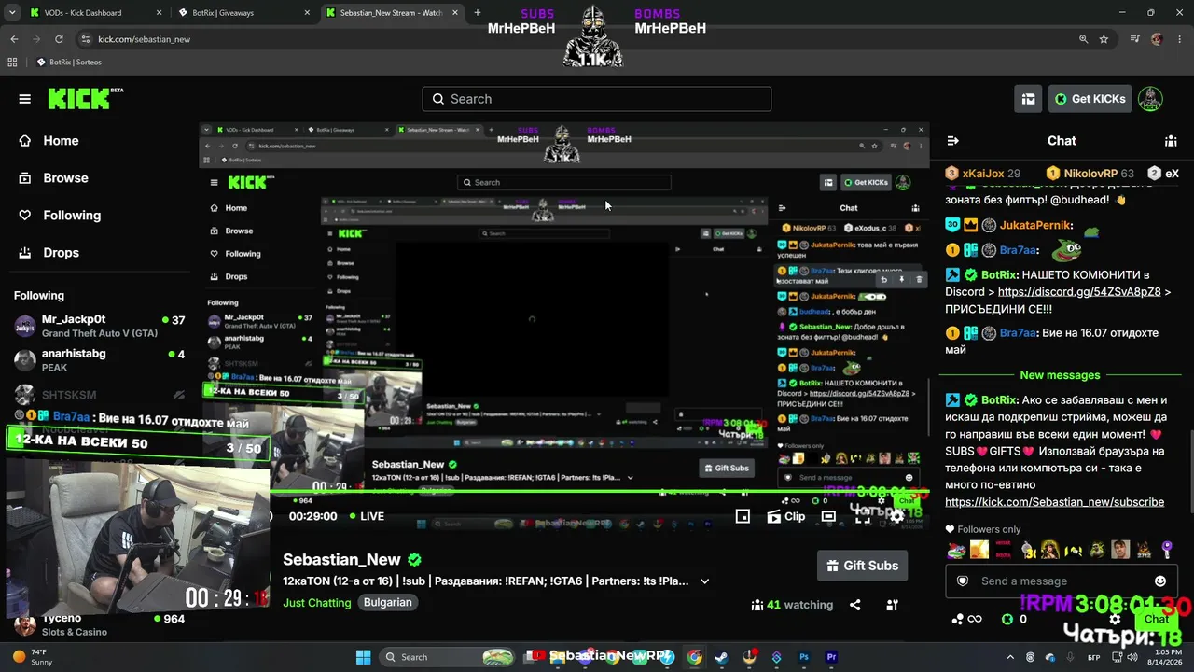
Task: Open the emoji picker in chat
Action: pos(1160,581)
